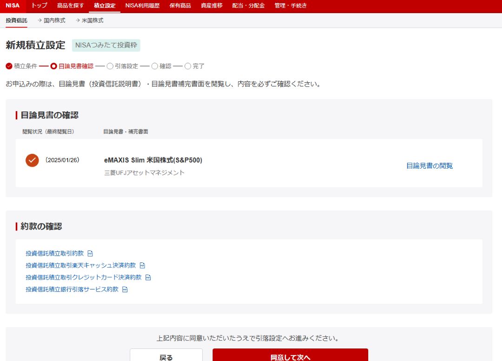Screen dimensions: 502x361
Task: Switch to the 投資信託 tab
Action: pyautogui.click(x=15, y=20)
